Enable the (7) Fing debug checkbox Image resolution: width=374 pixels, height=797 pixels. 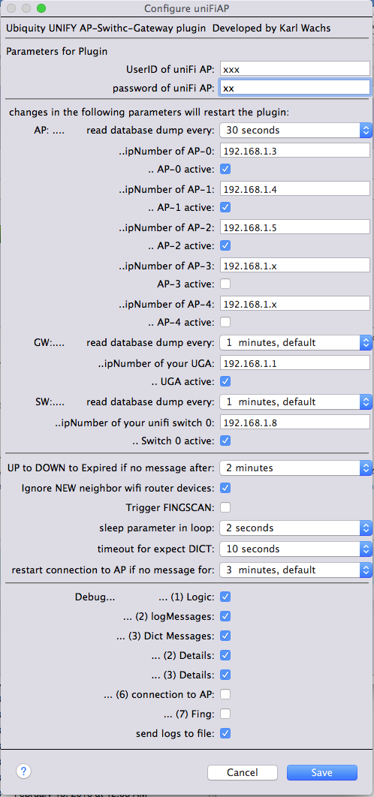click(x=225, y=714)
